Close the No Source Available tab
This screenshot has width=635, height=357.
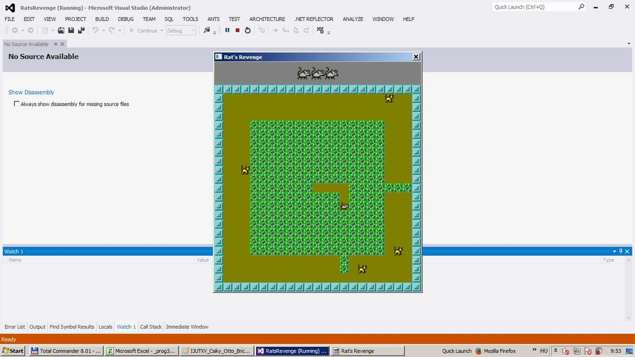[x=63, y=44]
